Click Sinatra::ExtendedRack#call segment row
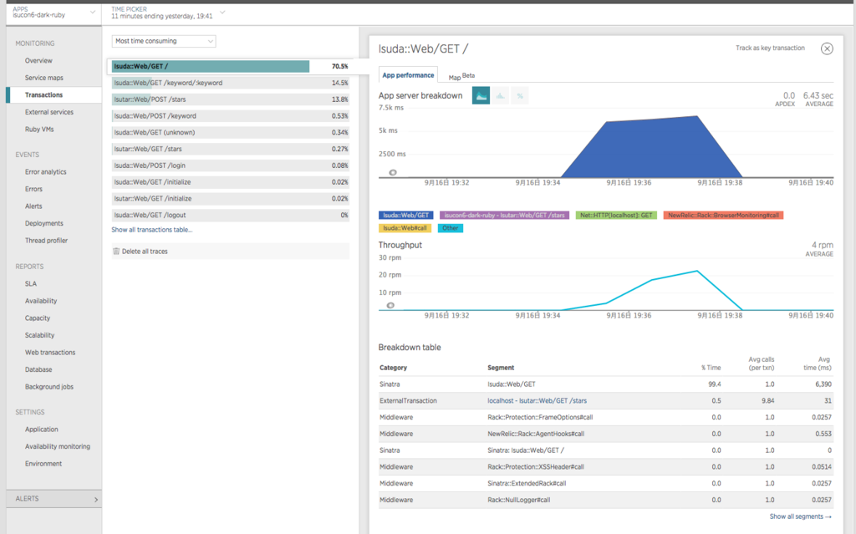The width and height of the screenshot is (856, 534). point(606,483)
